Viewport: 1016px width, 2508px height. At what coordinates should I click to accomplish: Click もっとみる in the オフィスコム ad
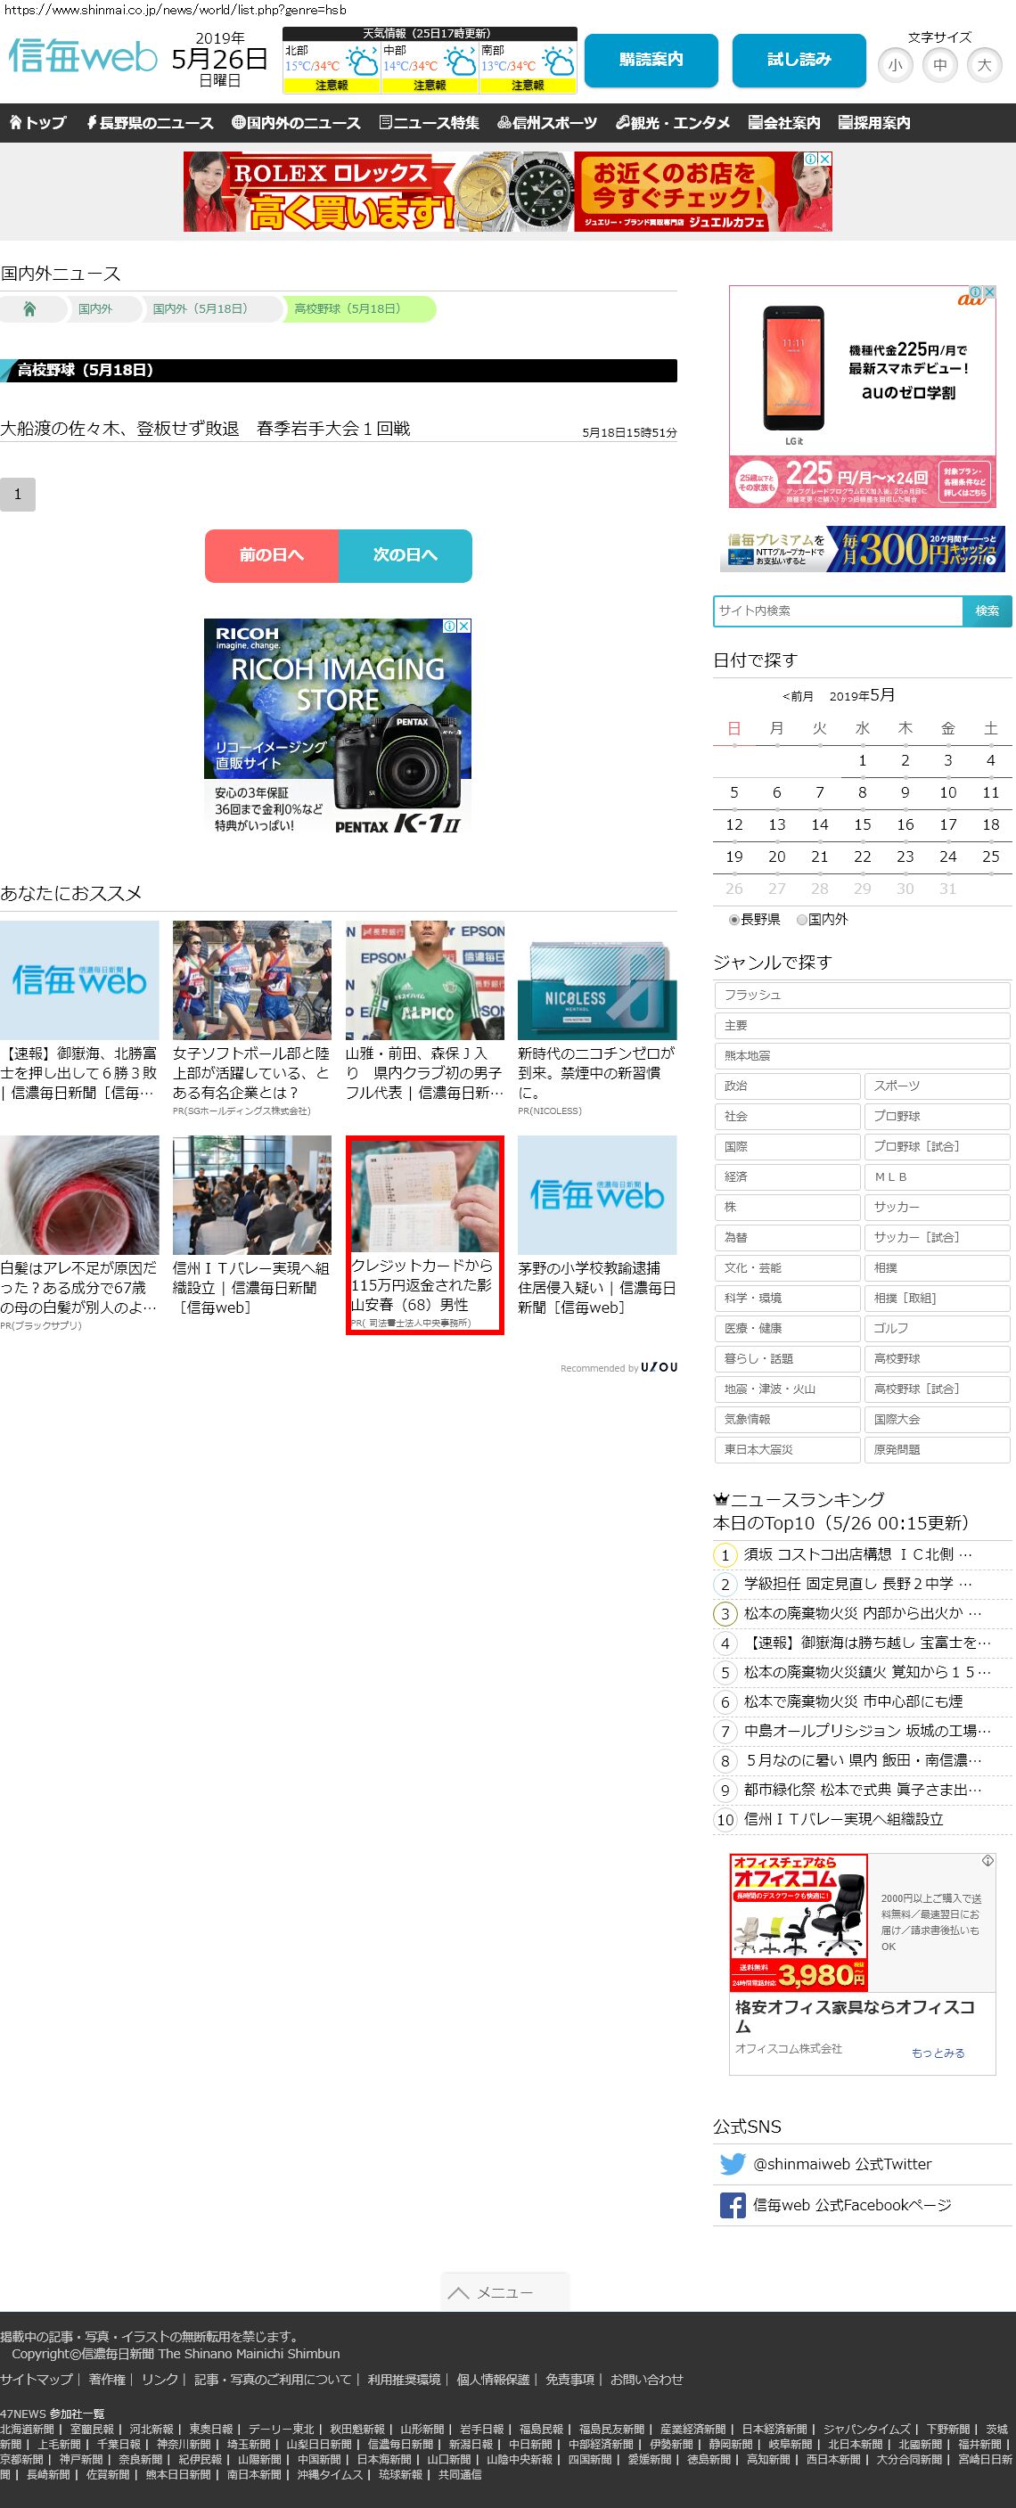[x=938, y=2053]
